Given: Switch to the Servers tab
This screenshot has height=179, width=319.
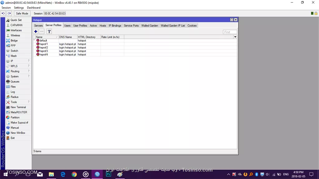Looking at the screenshot, I should tap(38, 26).
